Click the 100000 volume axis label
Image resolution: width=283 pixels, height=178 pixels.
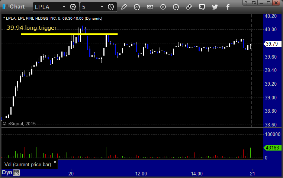pyautogui.click(x=273, y=134)
